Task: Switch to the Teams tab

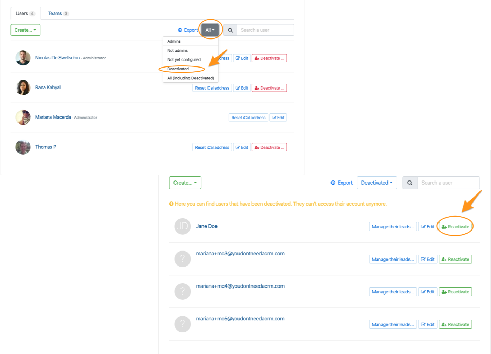Action: click(58, 14)
